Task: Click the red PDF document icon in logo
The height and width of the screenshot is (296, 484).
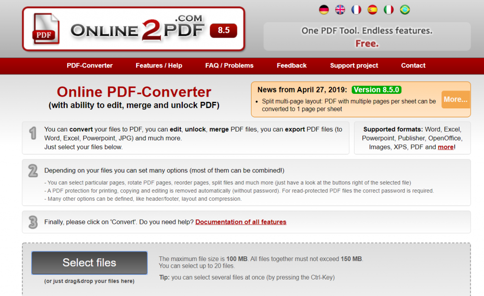Action: pyautogui.click(x=46, y=29)
